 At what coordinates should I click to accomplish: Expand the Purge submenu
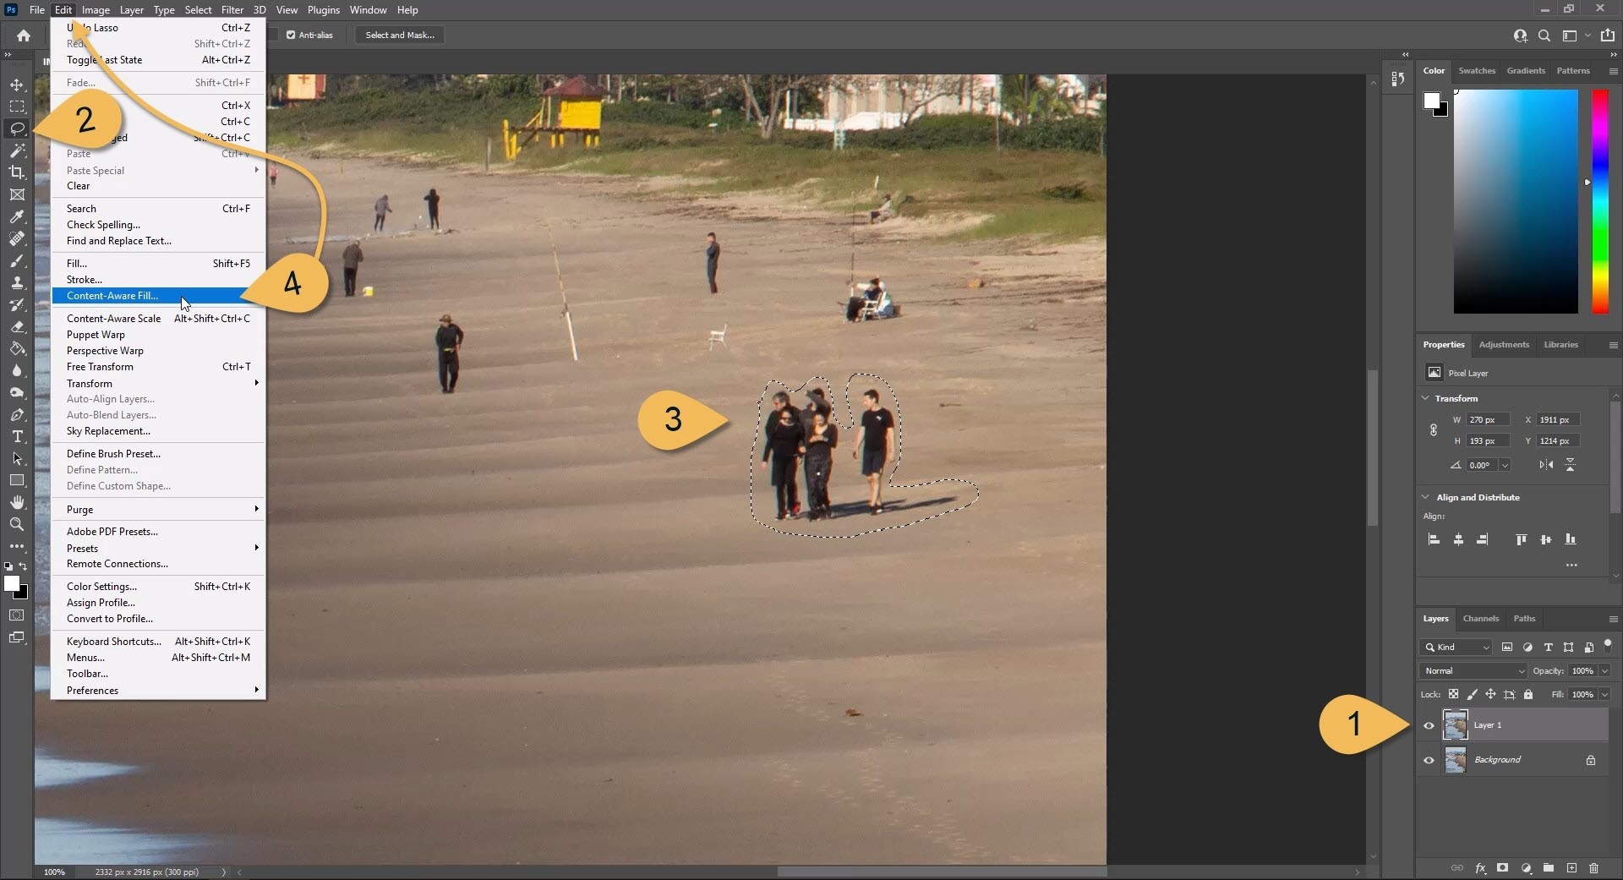pos(159,510)
